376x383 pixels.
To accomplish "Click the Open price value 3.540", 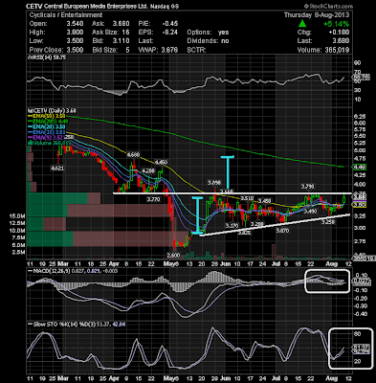I will tap(75, 24).
